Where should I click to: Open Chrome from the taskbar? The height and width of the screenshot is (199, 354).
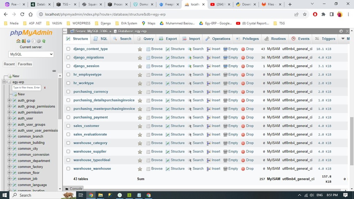click(91, 195)
